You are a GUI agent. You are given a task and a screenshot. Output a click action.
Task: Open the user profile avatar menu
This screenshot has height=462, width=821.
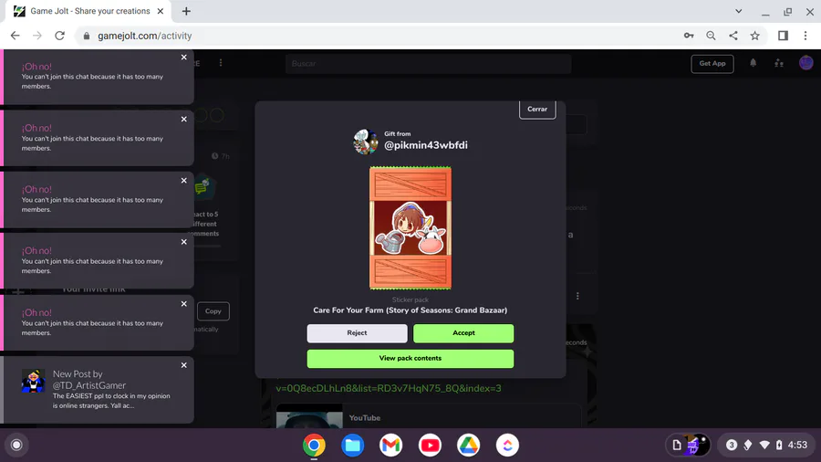click(x=806, y=63)
